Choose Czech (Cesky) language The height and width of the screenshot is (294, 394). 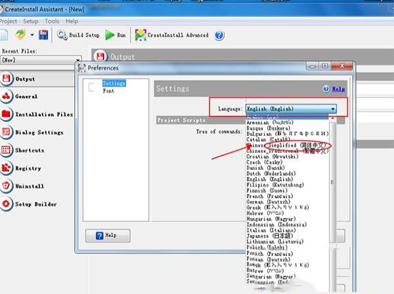coord(265,162)
